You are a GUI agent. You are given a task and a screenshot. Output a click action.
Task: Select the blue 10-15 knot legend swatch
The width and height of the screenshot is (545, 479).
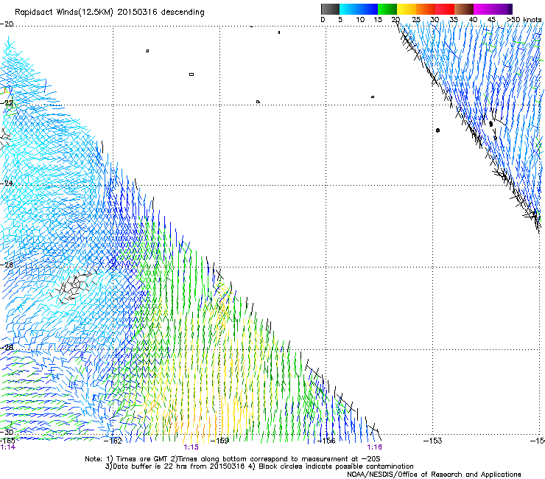368,9
